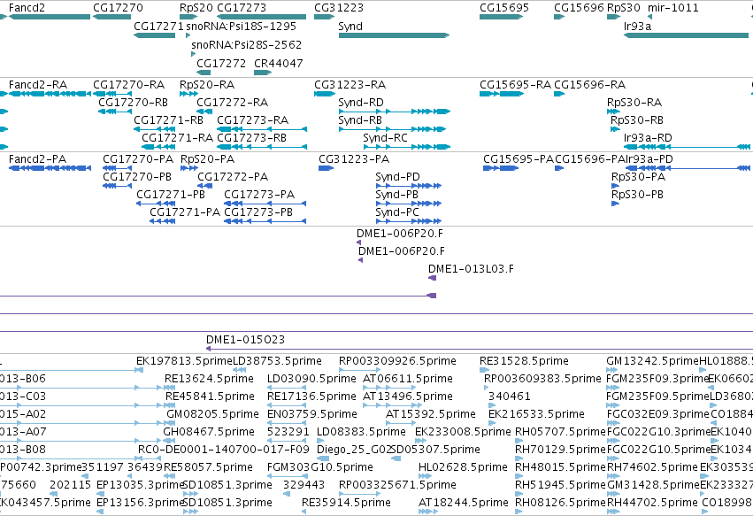Click the GM08205.5prime EST label

coord(212,414)
